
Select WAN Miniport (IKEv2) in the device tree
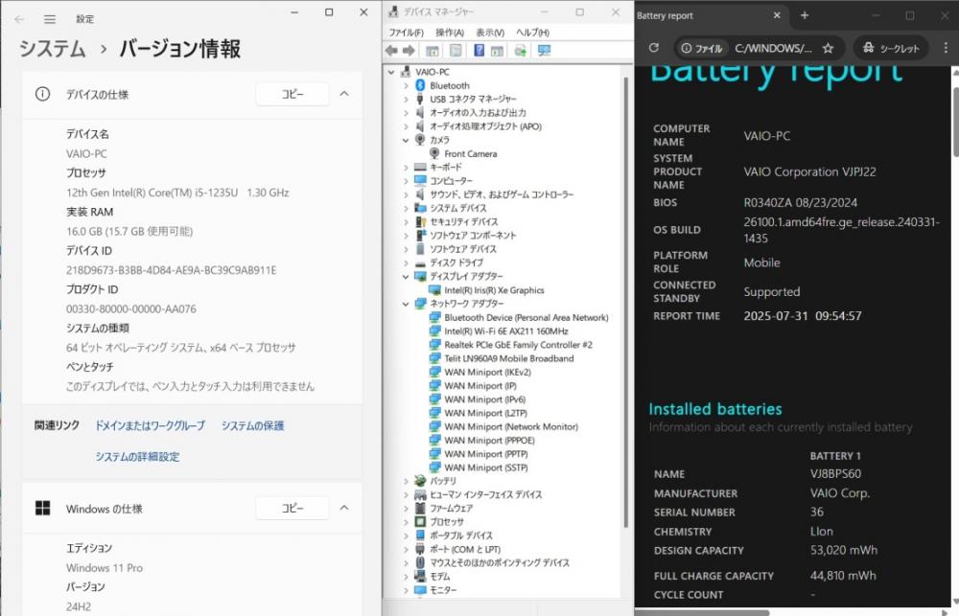tap(487, 372)
